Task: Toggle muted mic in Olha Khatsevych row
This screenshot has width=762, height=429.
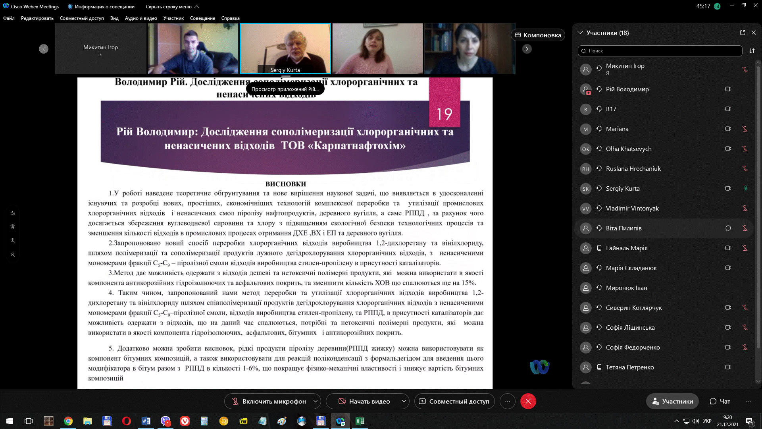Action: click(x=745, y=149)
